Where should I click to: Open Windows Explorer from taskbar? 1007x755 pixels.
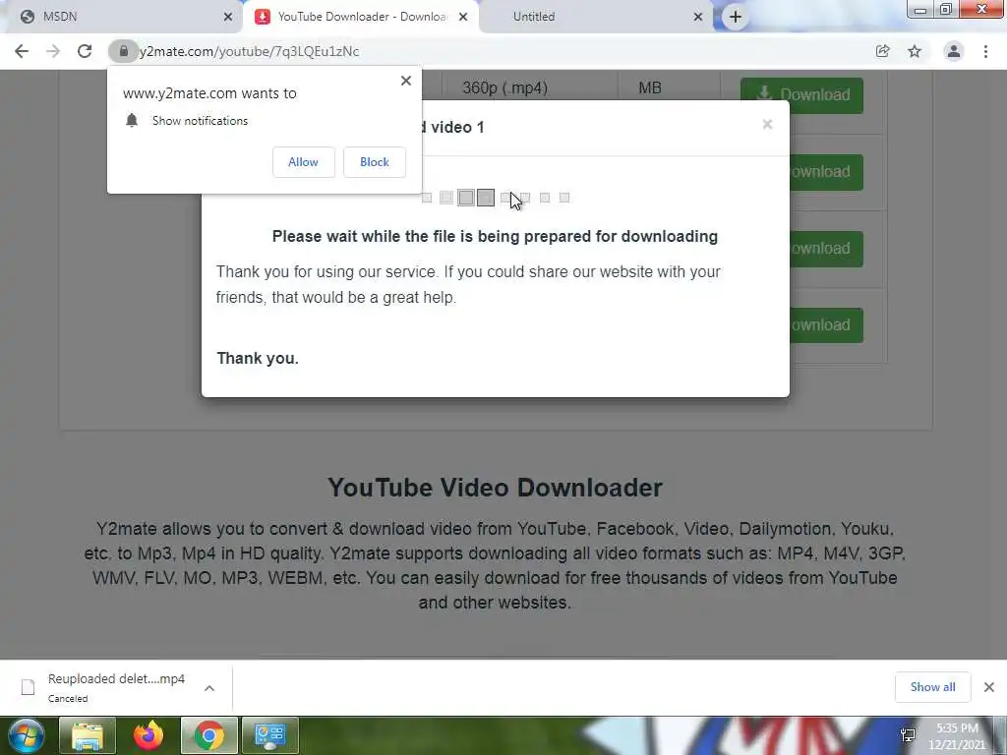88,735
